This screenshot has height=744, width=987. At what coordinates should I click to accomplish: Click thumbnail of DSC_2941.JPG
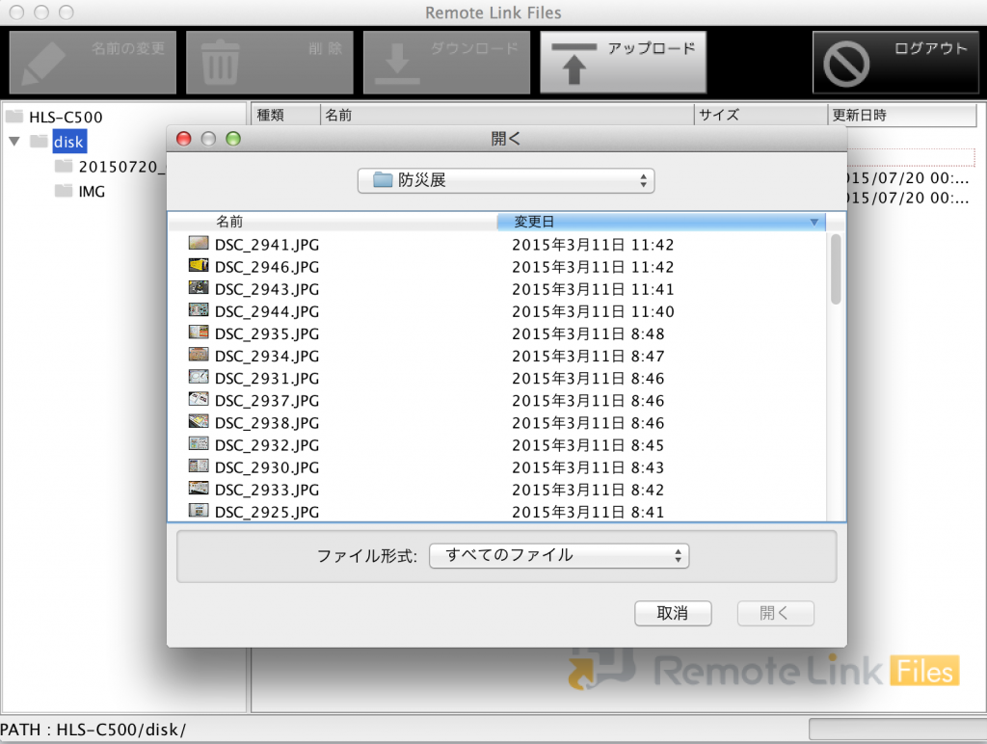(199, 244)
